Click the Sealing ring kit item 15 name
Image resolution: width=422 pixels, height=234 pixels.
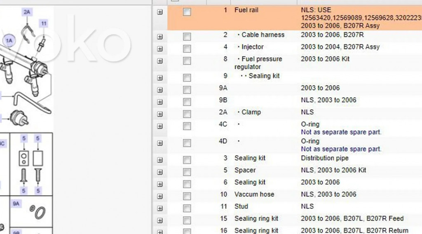(256, 218)
